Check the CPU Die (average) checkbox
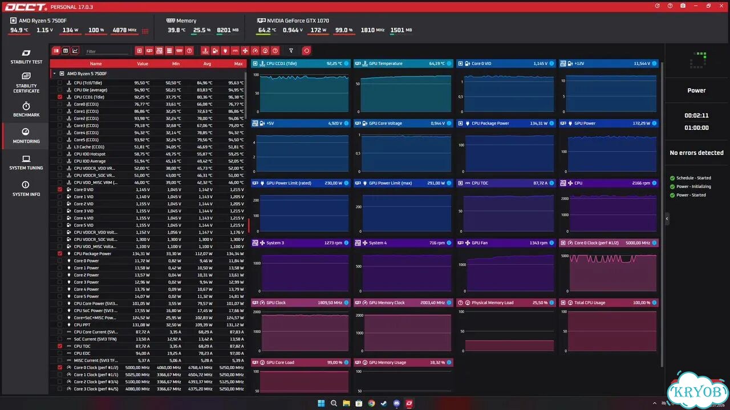This screenshot has width=730, height=410. pos(60,90)
